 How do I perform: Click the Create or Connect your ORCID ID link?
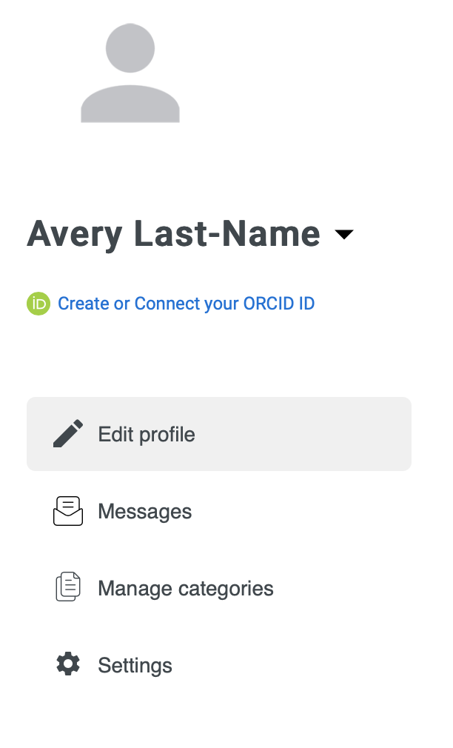pyautogui.click(x=186, y=304)
